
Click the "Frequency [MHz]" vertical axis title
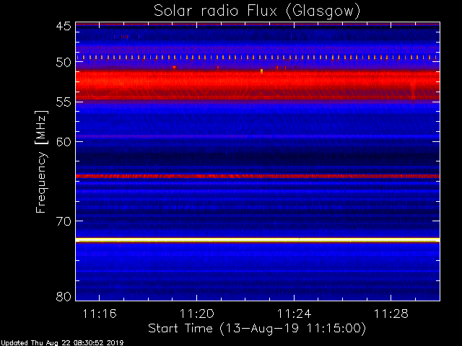41,161
